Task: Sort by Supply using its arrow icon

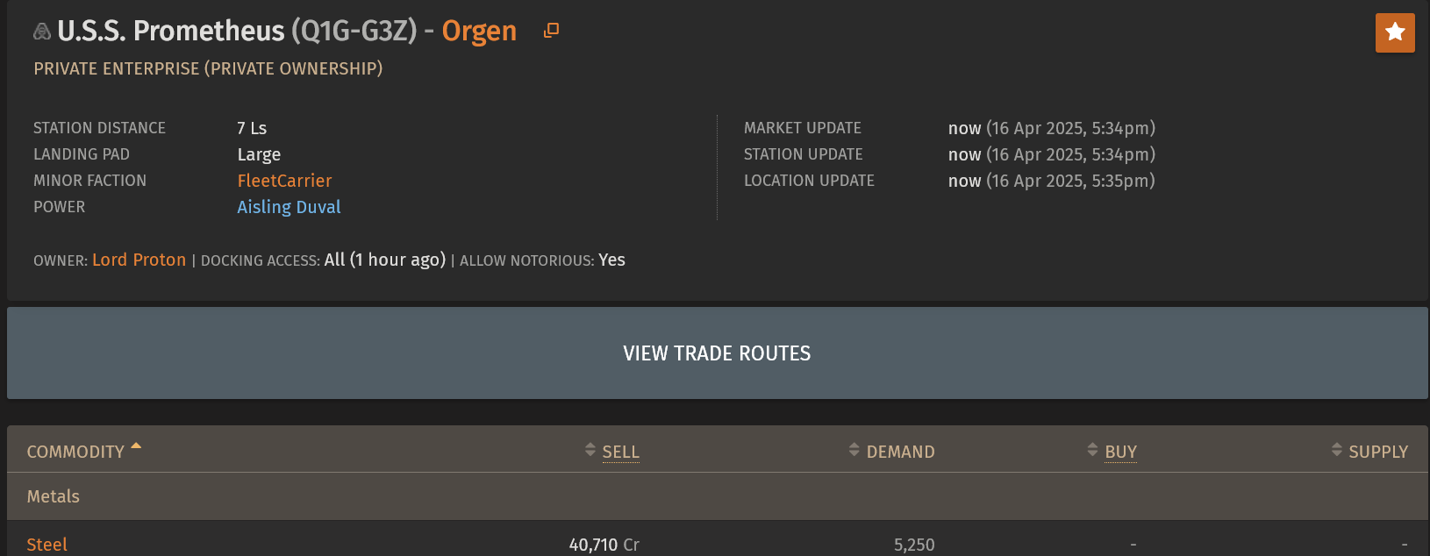Action: [1337, 450]
